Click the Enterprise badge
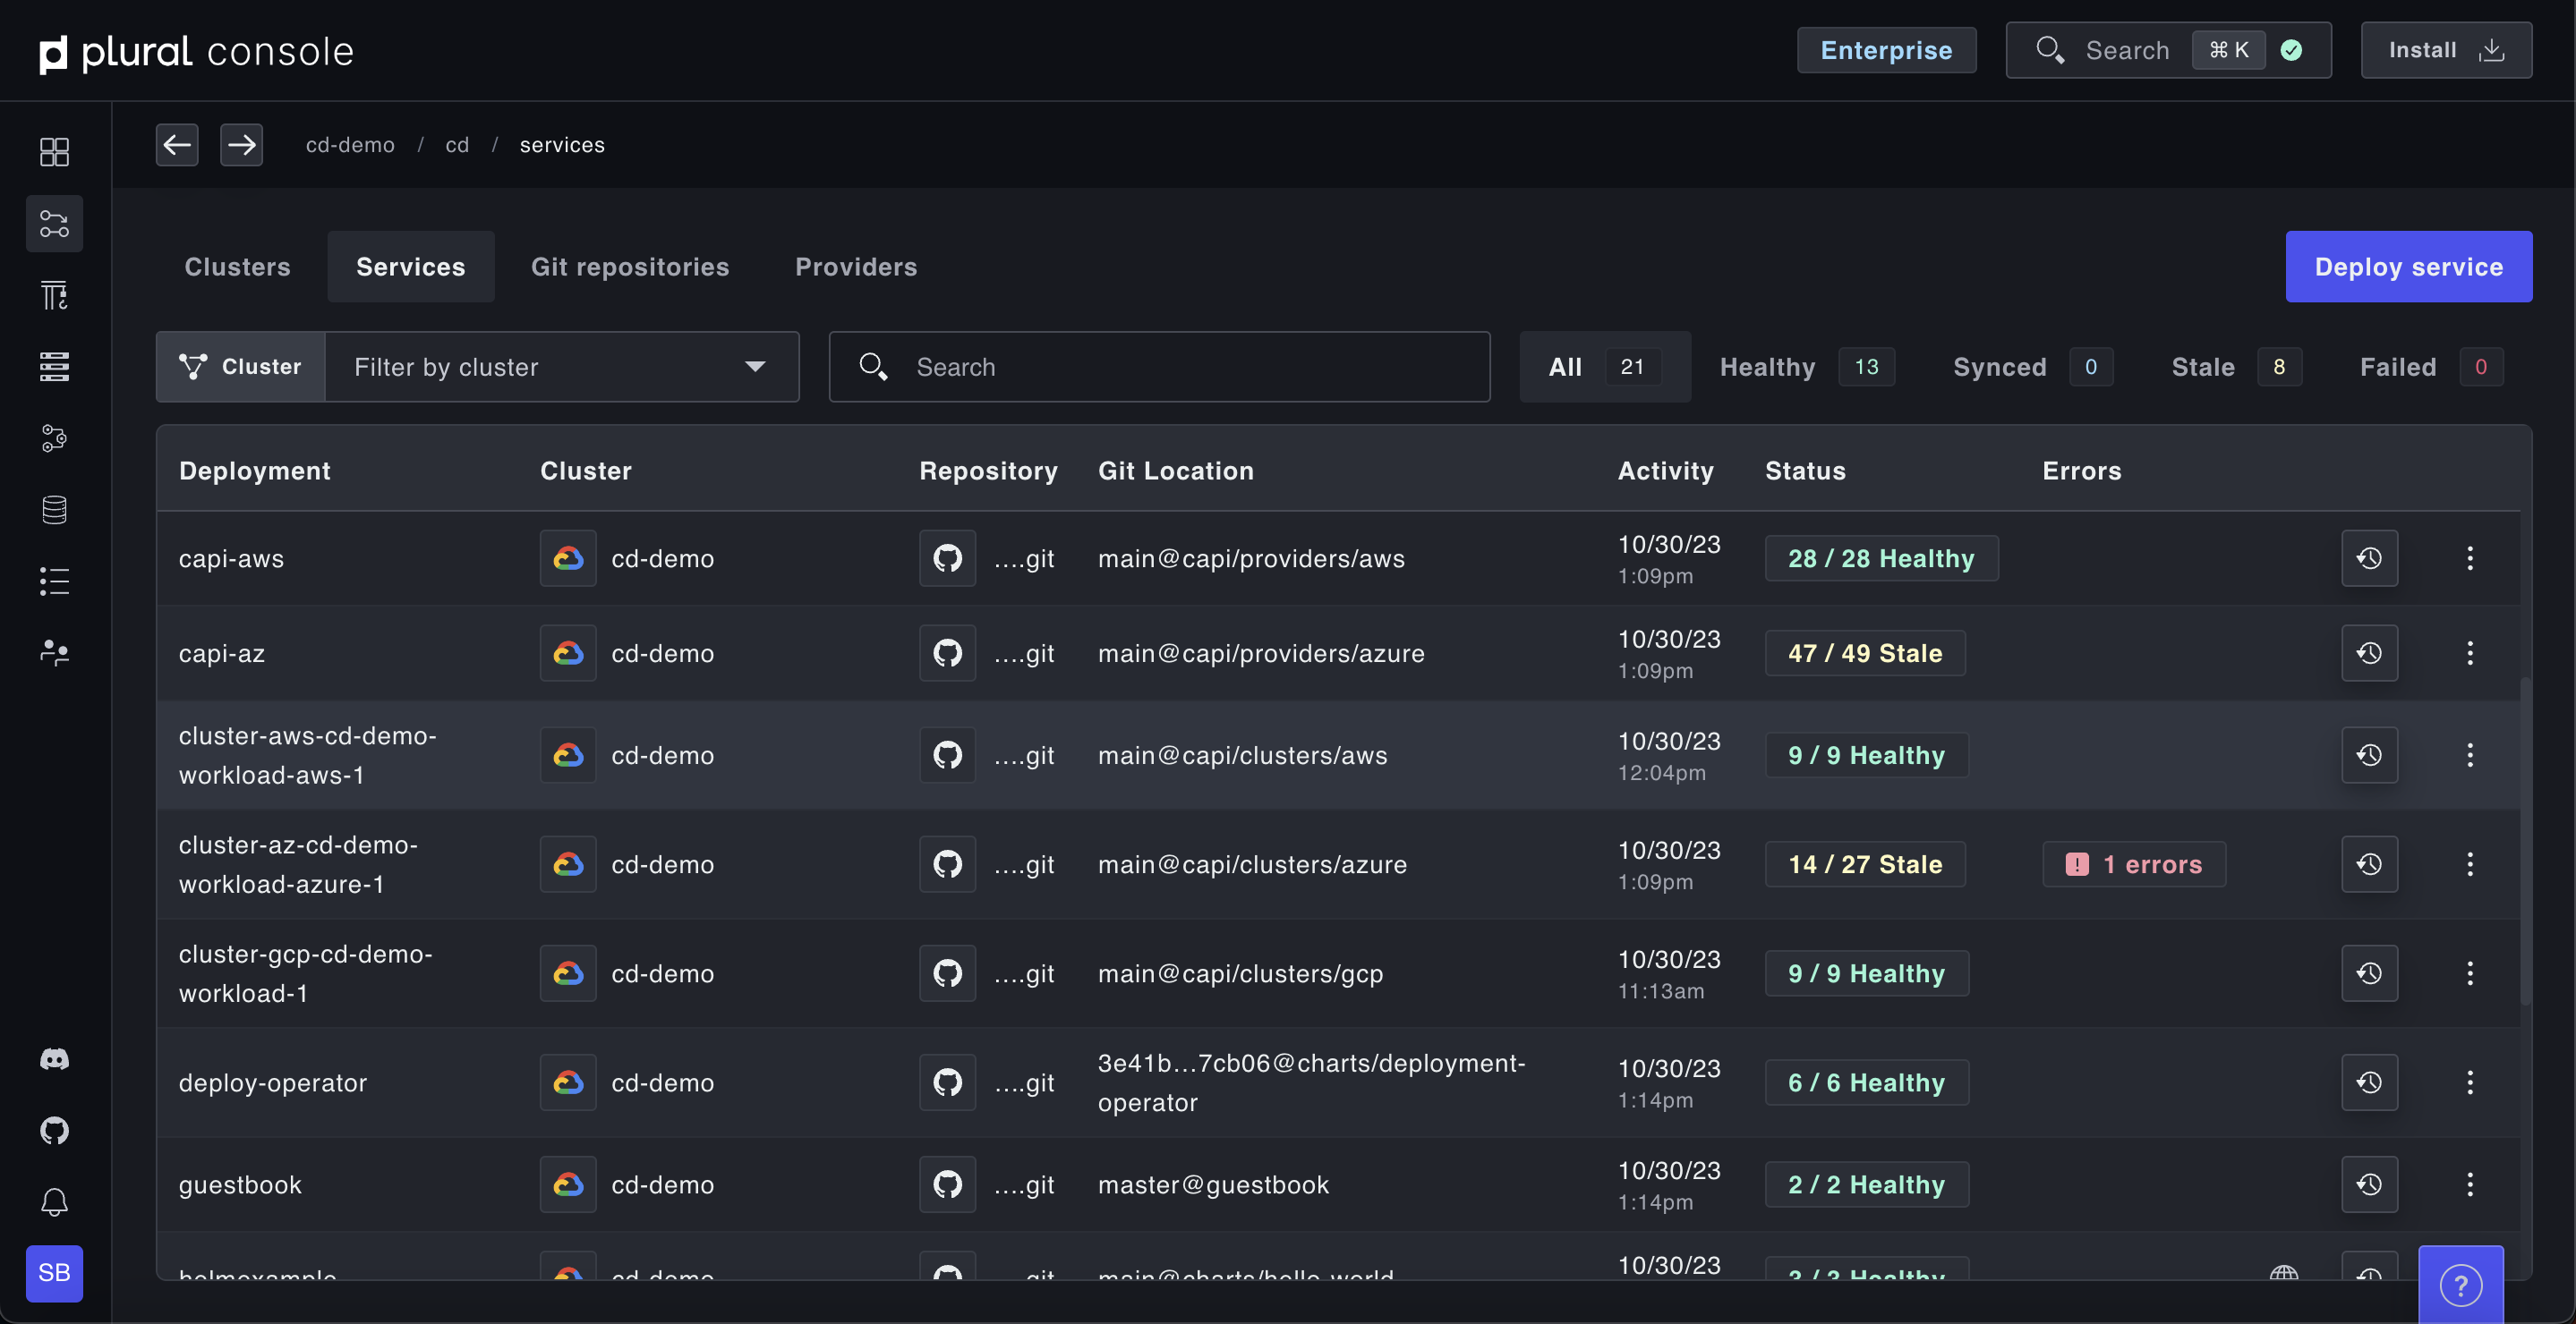Viewport: 2576px width, 1324px height. (x=1886, y=50)
